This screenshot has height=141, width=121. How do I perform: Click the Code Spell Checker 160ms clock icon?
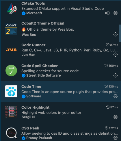(x=106, y=66)
